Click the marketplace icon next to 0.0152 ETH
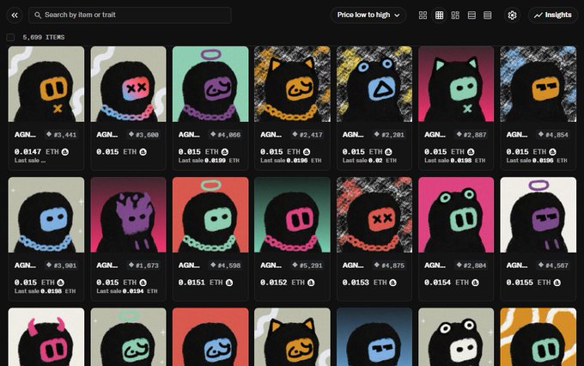The height and width of the screenshot is (366, 584). pos(311,283)
